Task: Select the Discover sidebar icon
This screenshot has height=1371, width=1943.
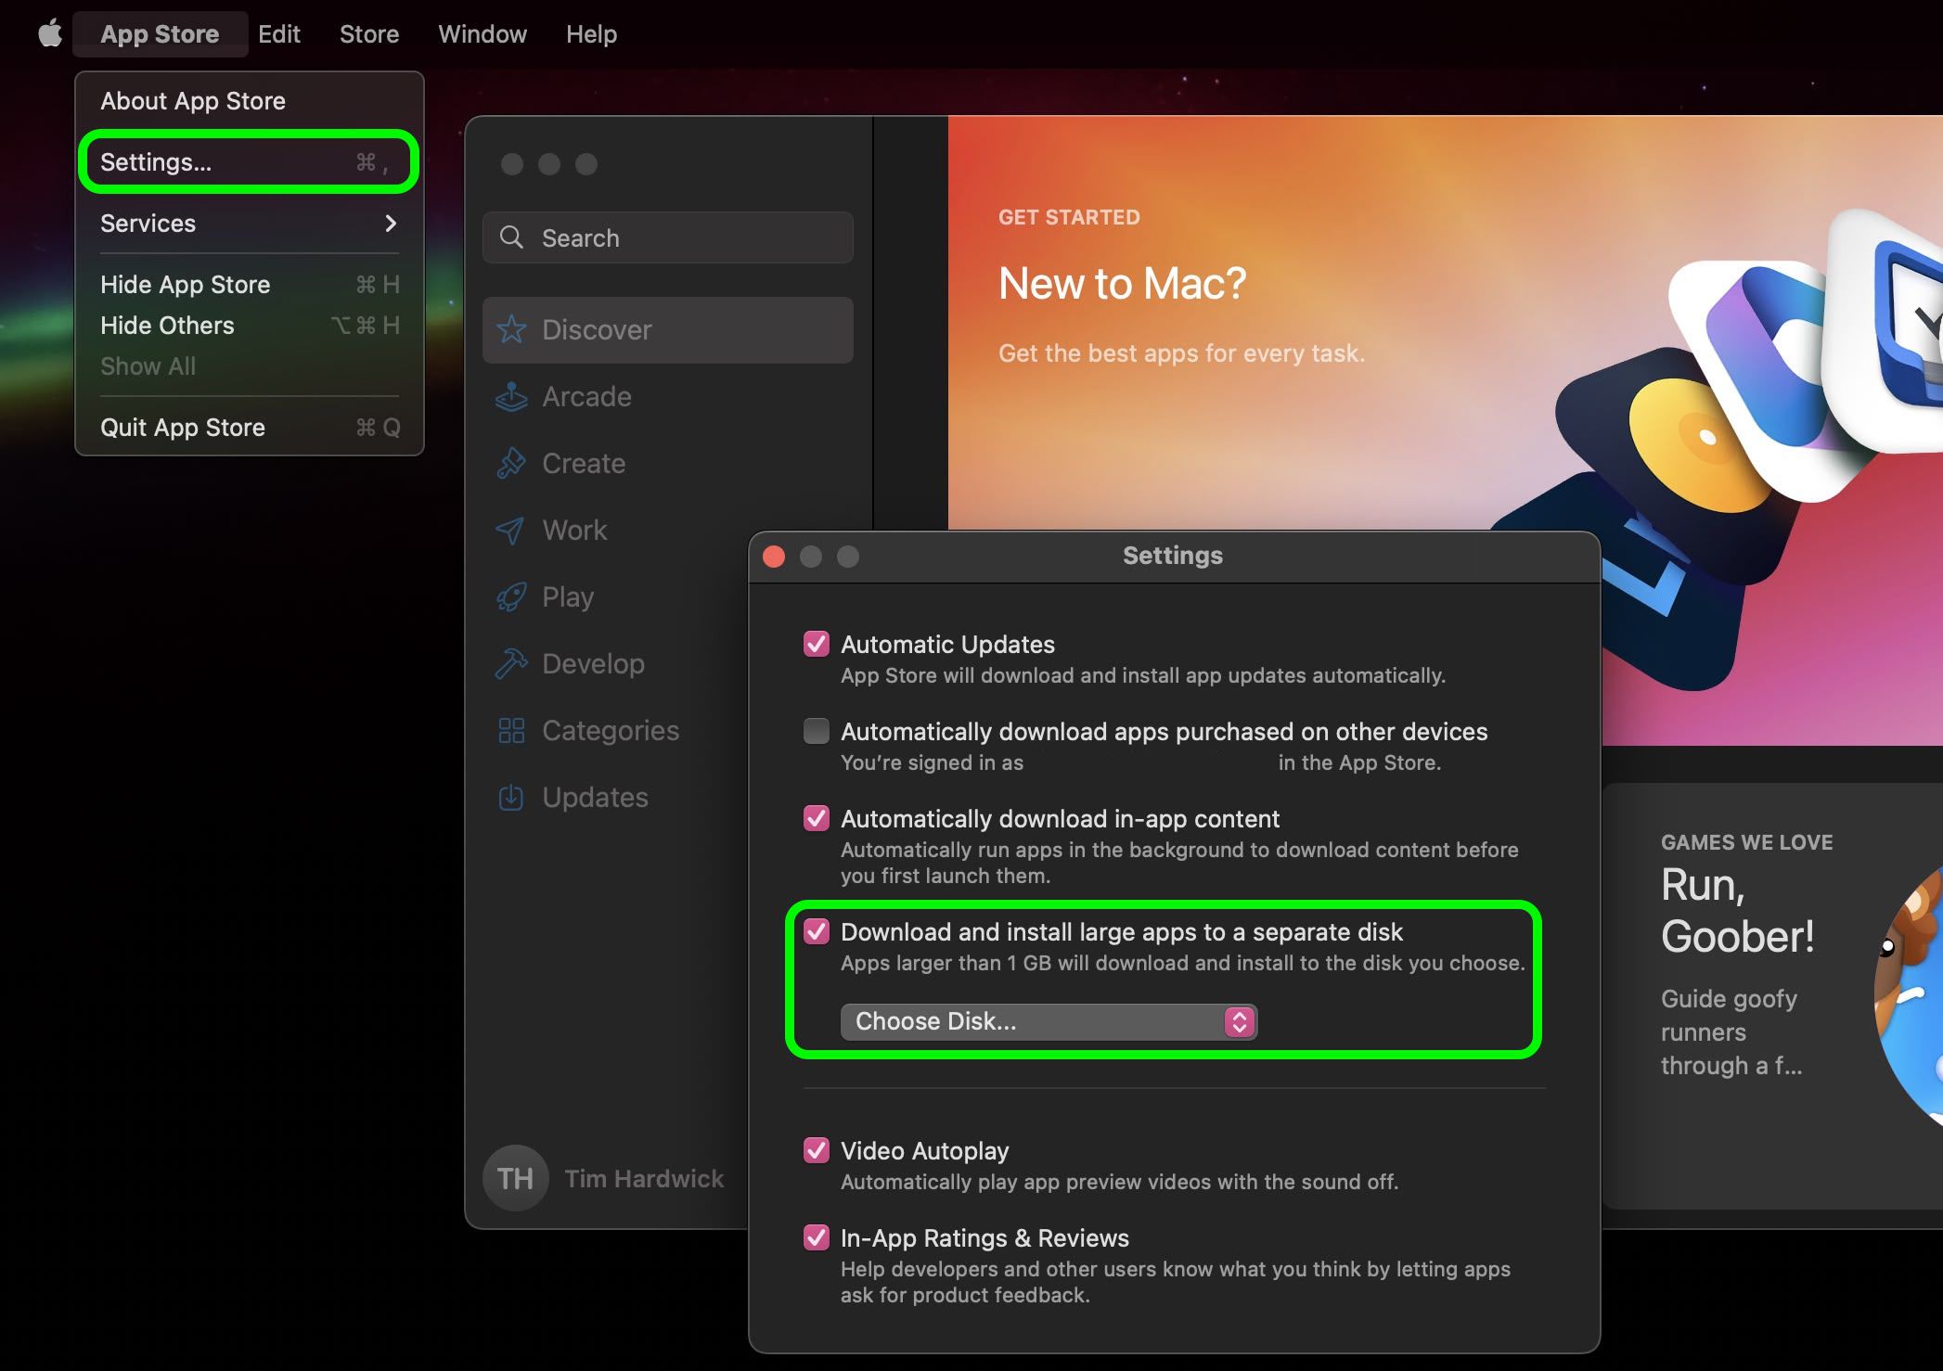Action: [x=511, y=329]
